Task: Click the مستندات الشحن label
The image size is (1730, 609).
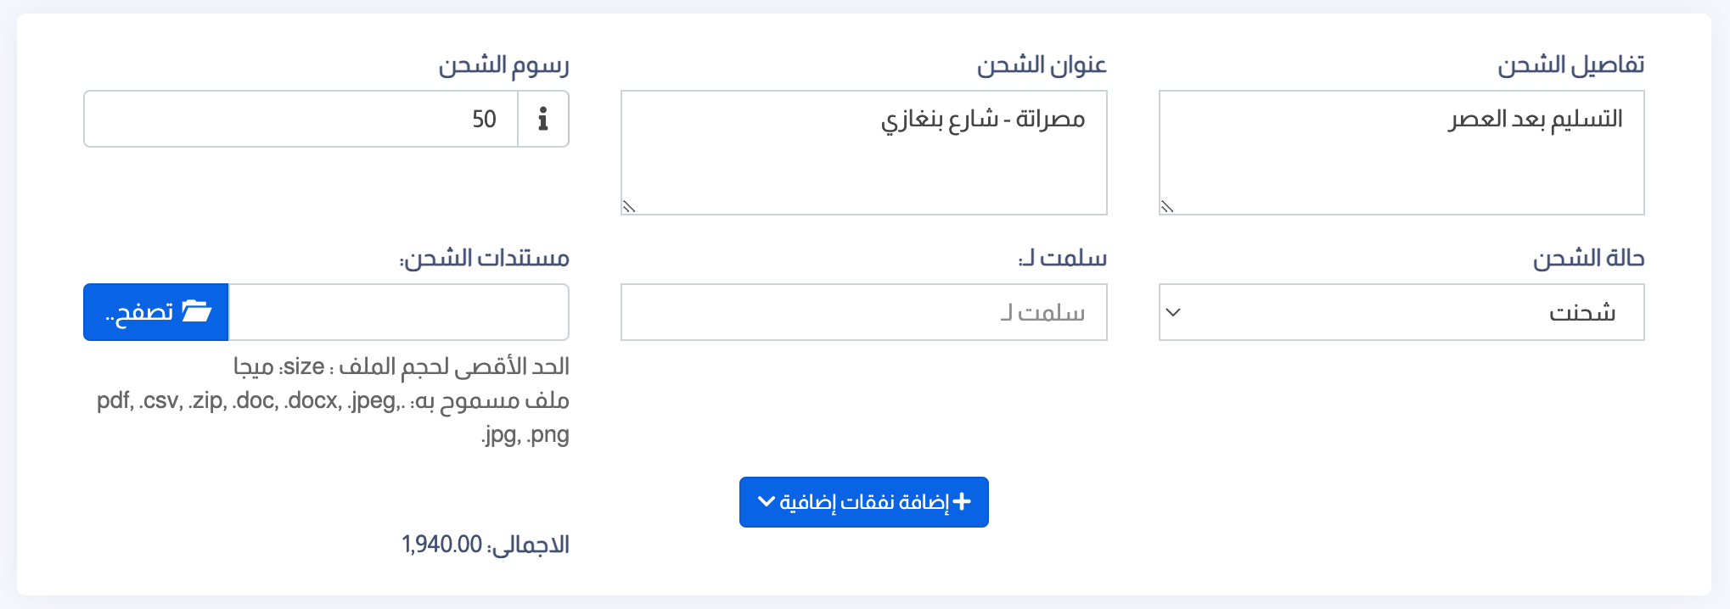Action: pos(485,258)
